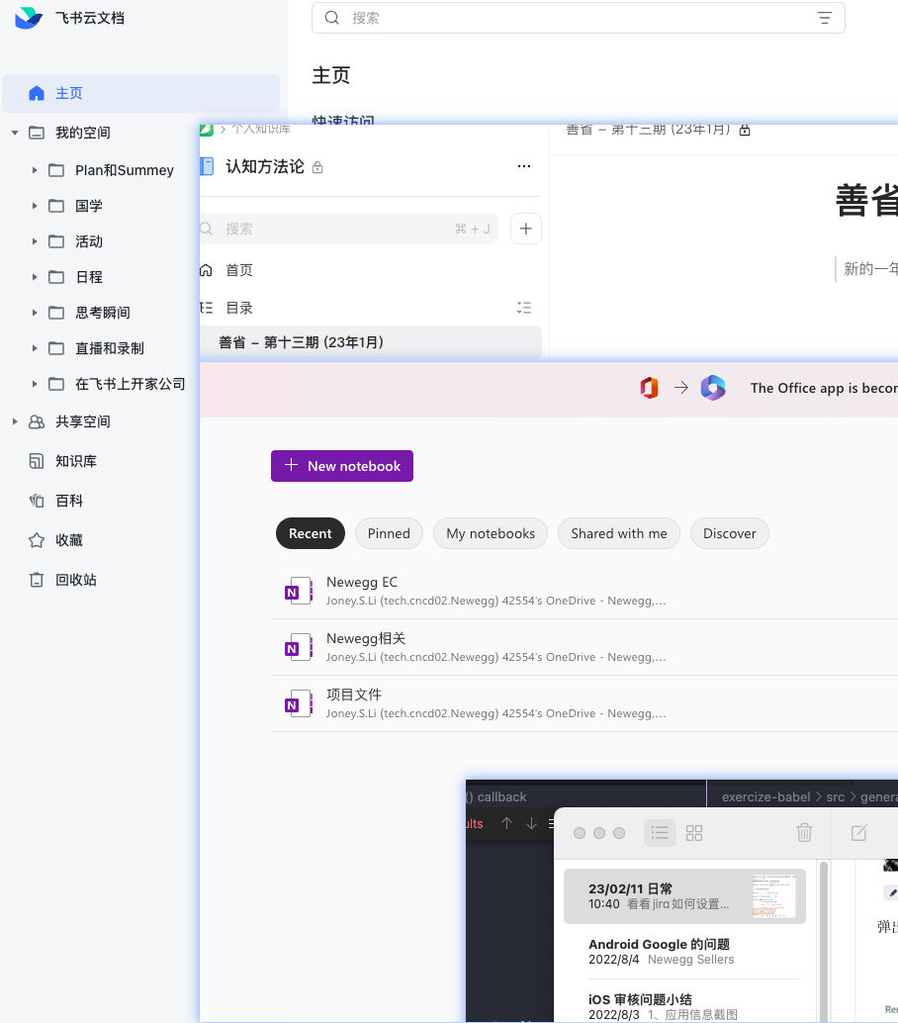Open the 思考瞬间 folder

pos(103,313)
